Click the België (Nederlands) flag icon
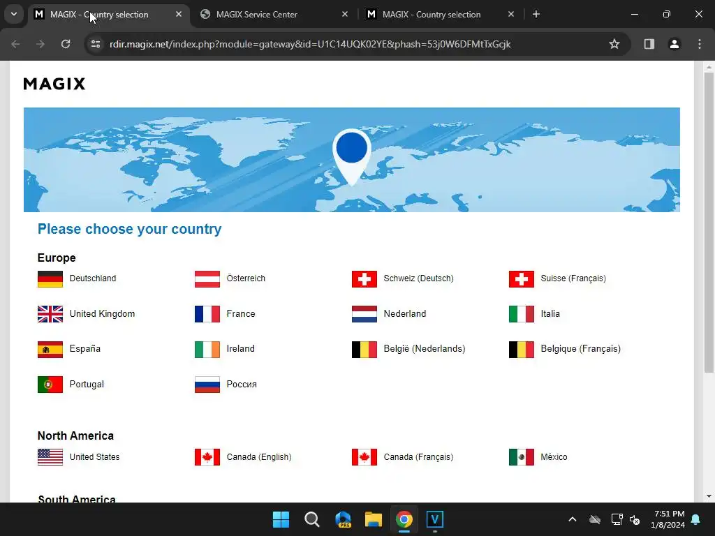This screenshot has height=536, width=715. point(364,350)
